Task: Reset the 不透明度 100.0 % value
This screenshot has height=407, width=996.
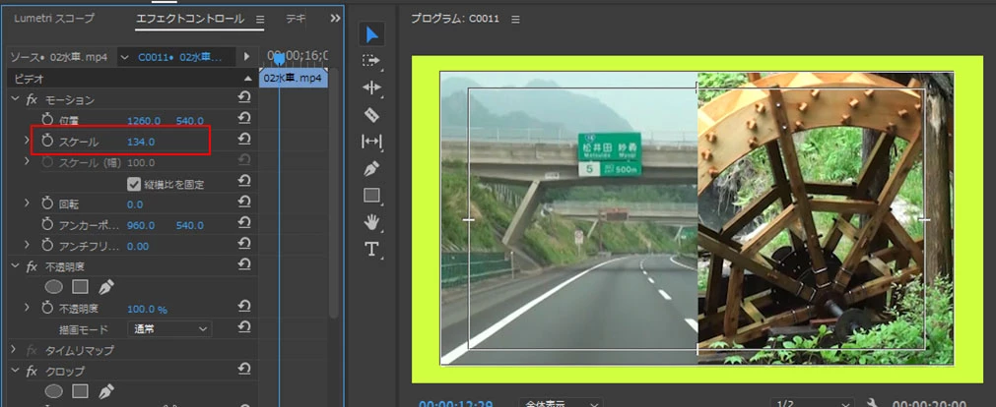Action: click(x=244, y=308)
